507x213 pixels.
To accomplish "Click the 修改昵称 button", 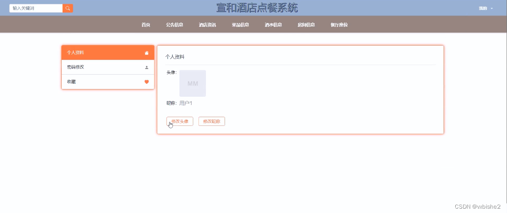I will [212, 121].
